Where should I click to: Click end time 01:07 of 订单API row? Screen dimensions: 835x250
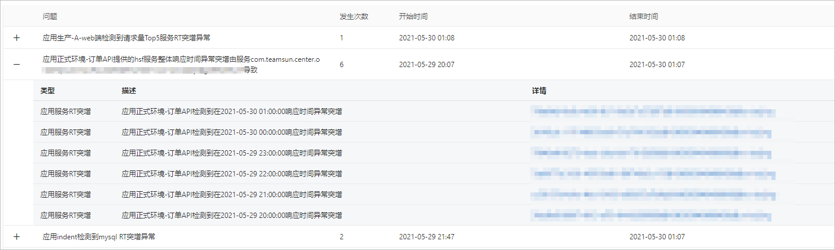click(657, 64)
